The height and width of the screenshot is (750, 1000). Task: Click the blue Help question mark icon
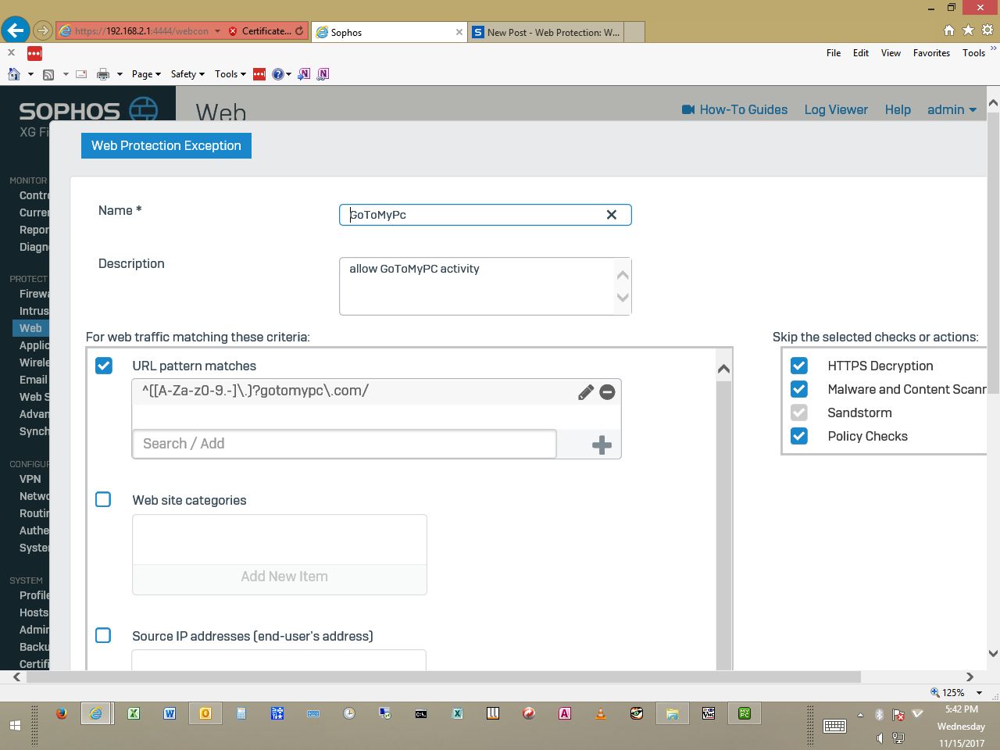[277, 74]
